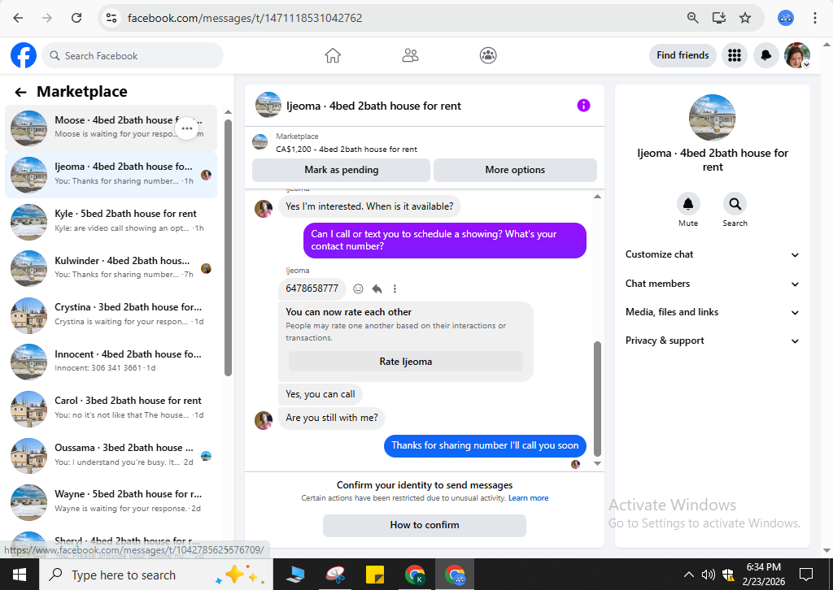Expand Media, files and links section
This screenshot has height=590, width=833.
click(712, 313)
